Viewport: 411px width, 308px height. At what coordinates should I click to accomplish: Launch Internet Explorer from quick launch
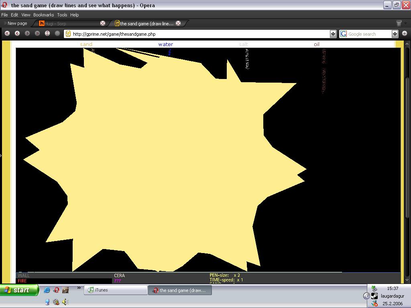point(47,290)
